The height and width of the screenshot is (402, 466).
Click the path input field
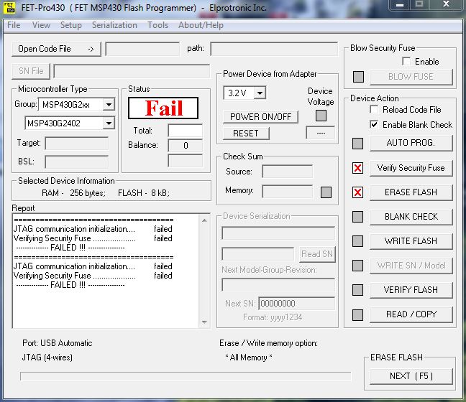click(274, 49)
